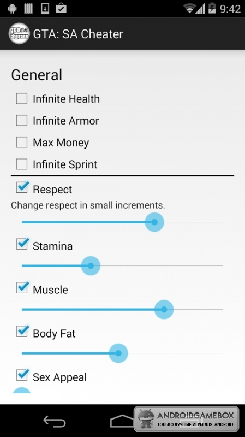Screen dimensions: 245x437
Task: Tap the Android back navigation button
Action: pos(54,421)
